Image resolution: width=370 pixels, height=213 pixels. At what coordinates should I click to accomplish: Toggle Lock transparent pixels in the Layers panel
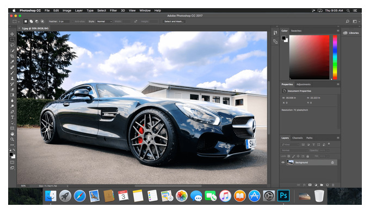(x=289, y=156)
